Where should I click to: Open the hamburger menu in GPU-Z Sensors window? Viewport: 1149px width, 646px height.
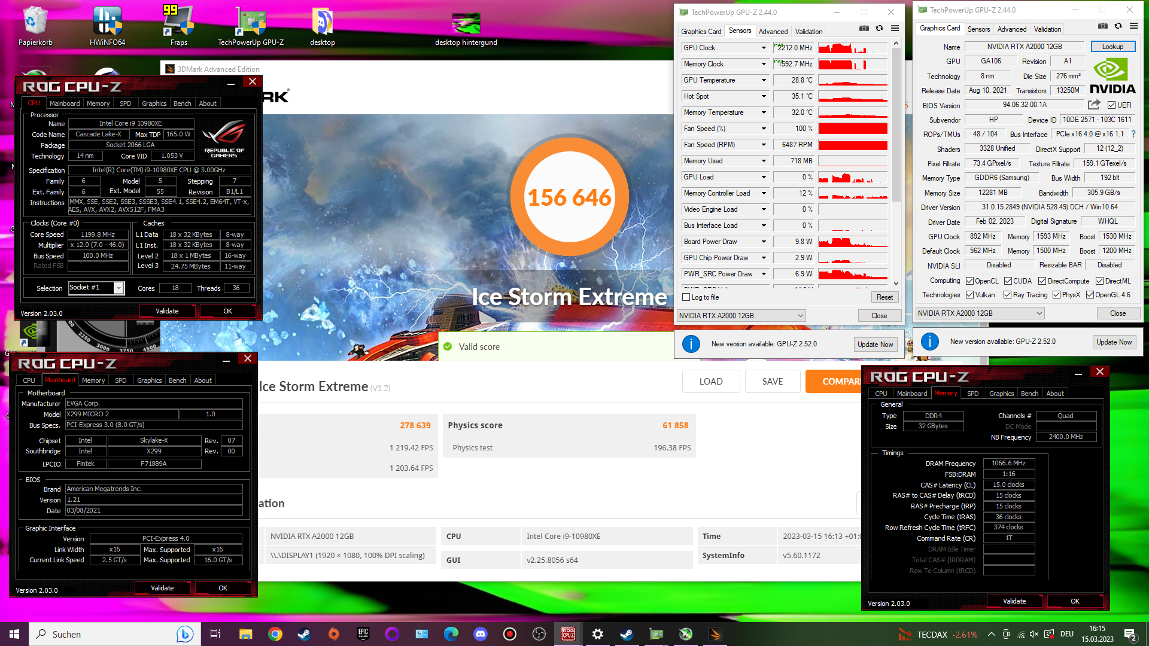[895, 28]
